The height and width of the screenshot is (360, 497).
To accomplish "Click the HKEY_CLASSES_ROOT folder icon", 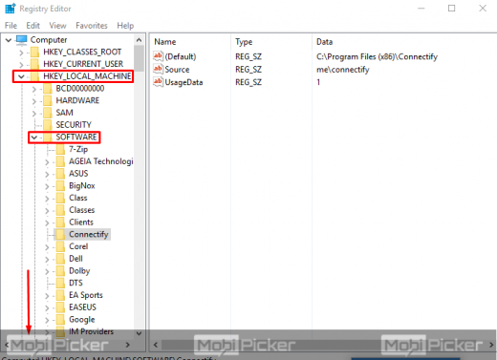I will [x=34, y=52].
